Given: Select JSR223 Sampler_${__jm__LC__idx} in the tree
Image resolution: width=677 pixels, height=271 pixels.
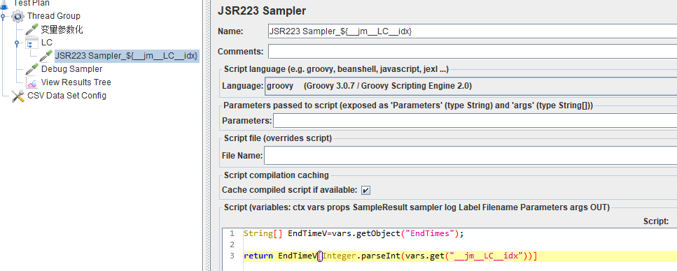Looking at the screenshot, I should point(127,56).
